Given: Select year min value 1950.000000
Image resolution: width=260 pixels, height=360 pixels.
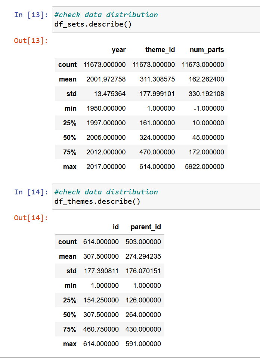Looking at the screenshot, I should [106, 108].
